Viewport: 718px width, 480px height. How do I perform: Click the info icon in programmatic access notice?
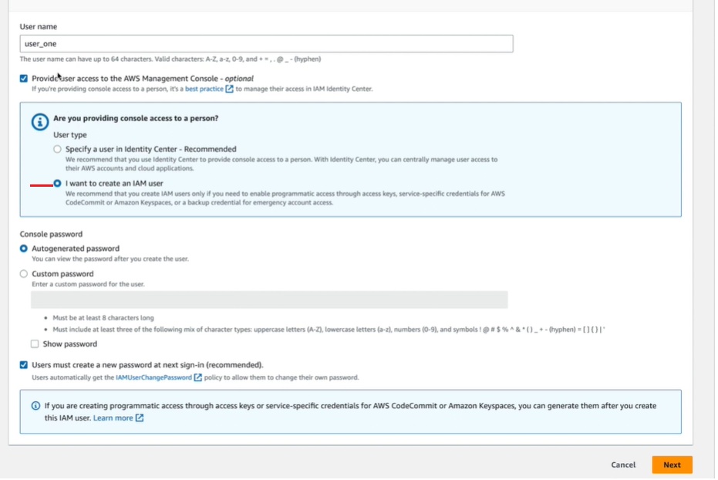35,406
